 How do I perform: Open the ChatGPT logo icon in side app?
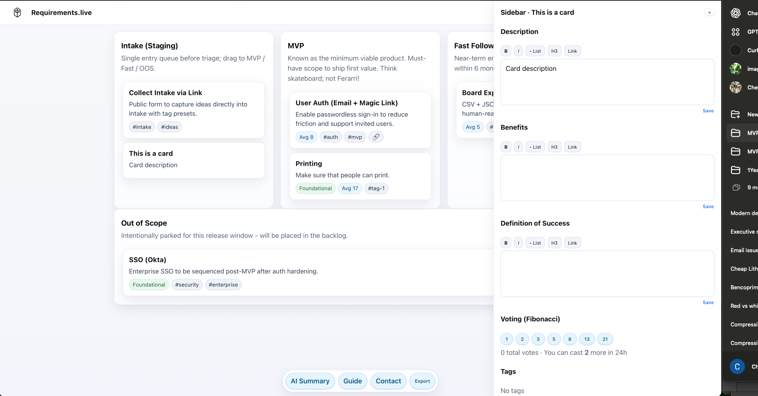(x=736, y=13)
